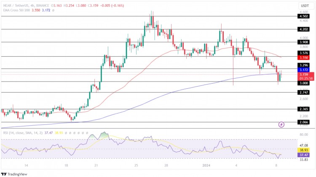
Task: Click the 2.747 horizontal line label
Action: coord(304,92)
